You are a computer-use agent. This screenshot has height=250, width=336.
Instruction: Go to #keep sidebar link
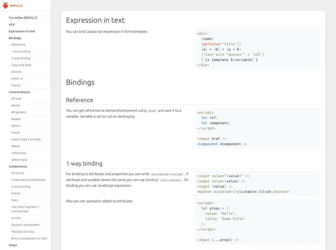pyautogui.click(x=16, y=146)
